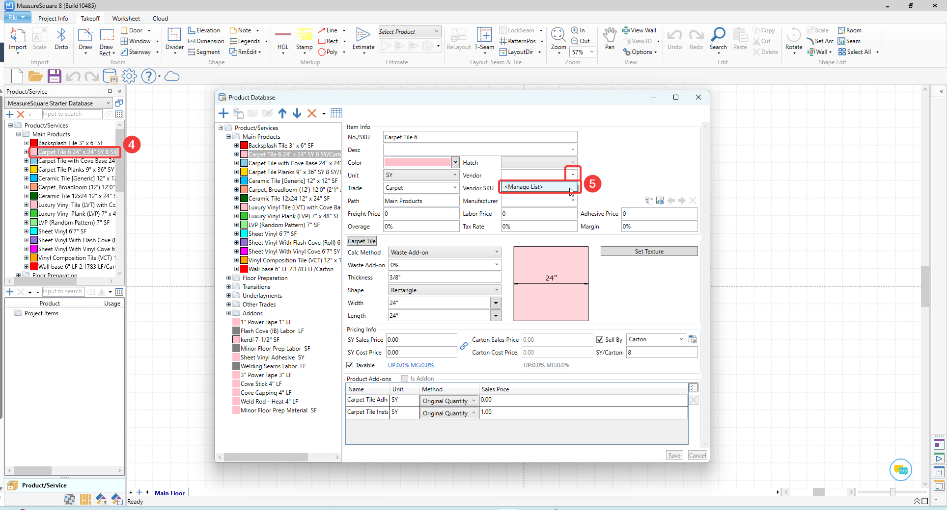Move product down with blue down arrow
The width and height of the screenshot is (947, 510).
297,113
